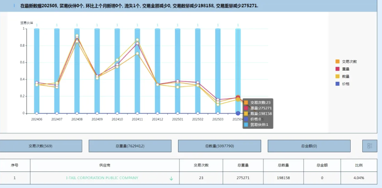Click the 202411 peak data point
Viewport: 382px width, 188px height.
click(137, 40)
